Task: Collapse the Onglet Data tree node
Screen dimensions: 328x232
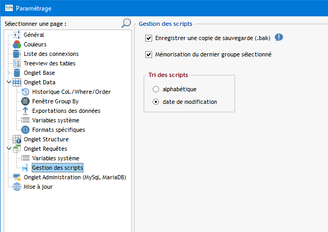Action: (9, 82)
